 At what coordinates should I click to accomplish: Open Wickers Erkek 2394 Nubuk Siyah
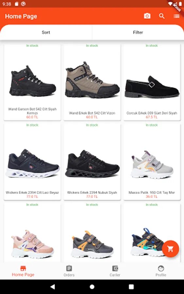pos(92,162)
